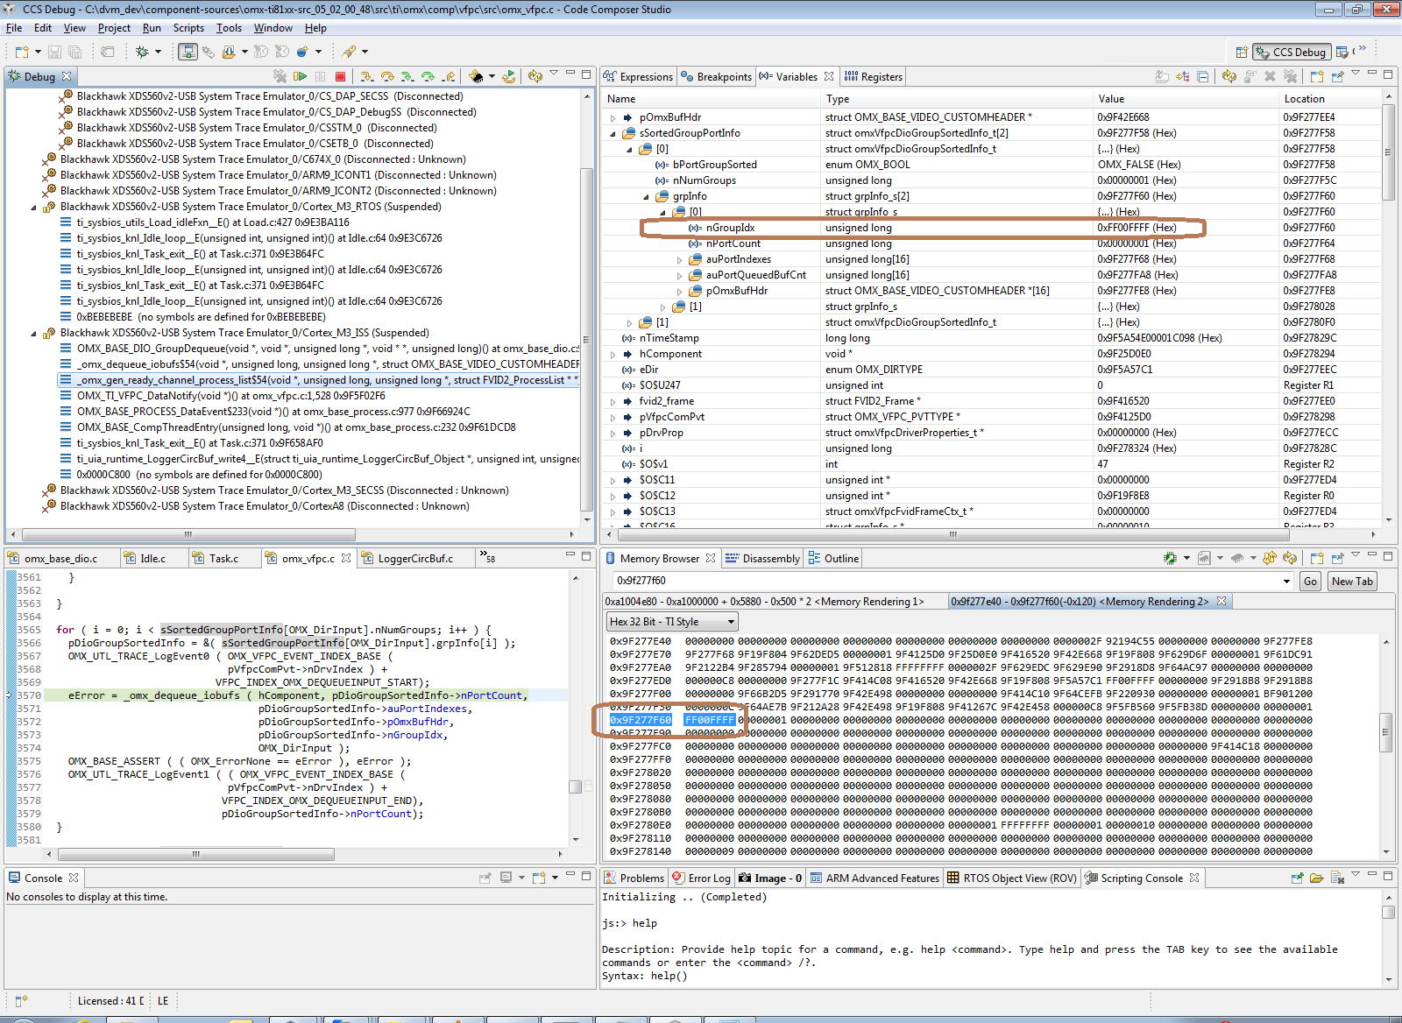The image size is (1402, 1023).
Task: Click the Pin to Debug Context icon in Memory Browser
Action: pos(1337,559)
